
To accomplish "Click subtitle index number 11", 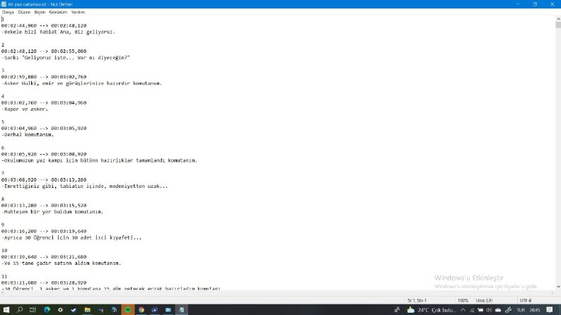I will coord(4,276).
